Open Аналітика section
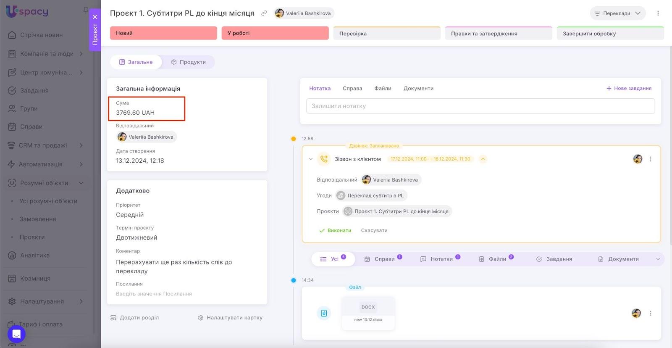Viewport: 672px width, 348px height. click(x=35, y=255)
